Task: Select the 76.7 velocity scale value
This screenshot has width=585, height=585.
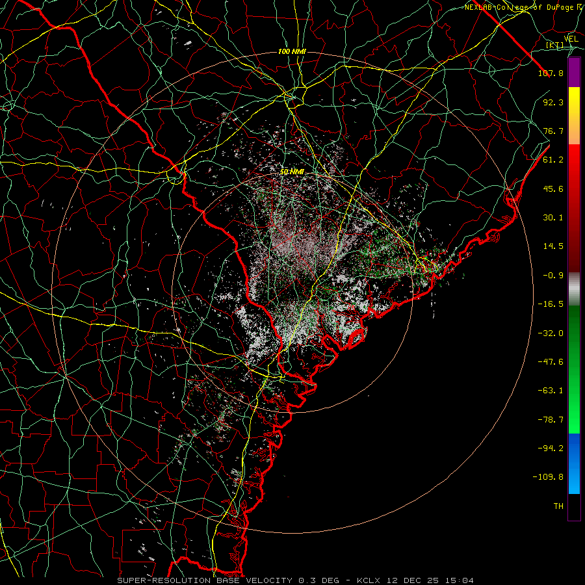Action: tap(553, 131)
